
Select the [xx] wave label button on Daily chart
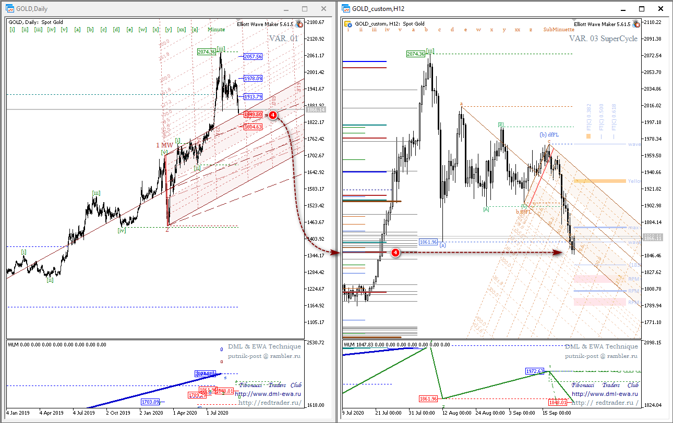181,30
